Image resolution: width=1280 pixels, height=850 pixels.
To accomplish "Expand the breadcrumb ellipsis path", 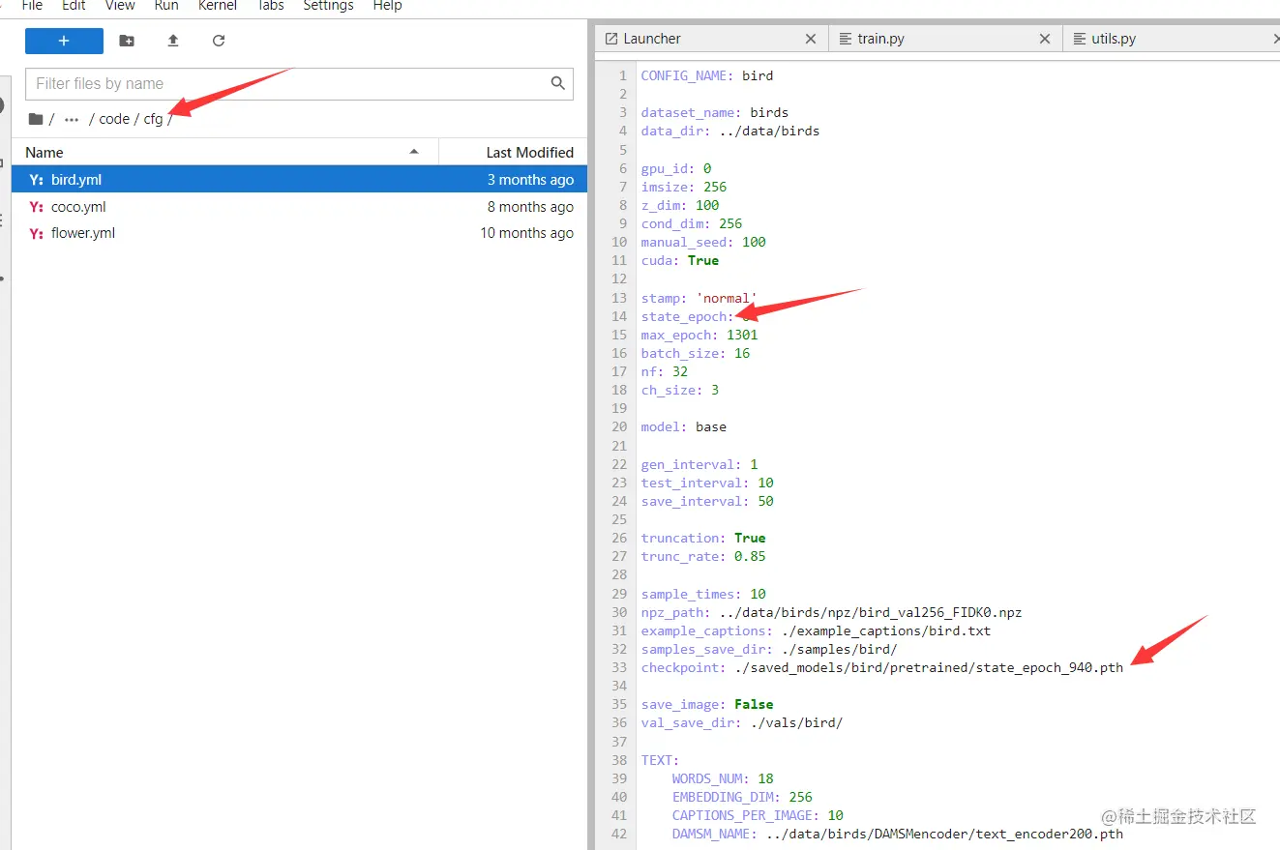I will [72, 119].
